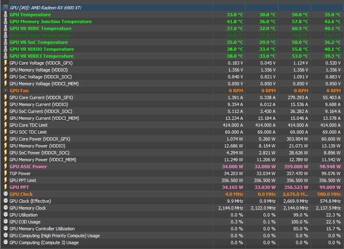Click the clock icon next to GPU Memory Clock
344x249 pixels.
[x=6, y=208]
